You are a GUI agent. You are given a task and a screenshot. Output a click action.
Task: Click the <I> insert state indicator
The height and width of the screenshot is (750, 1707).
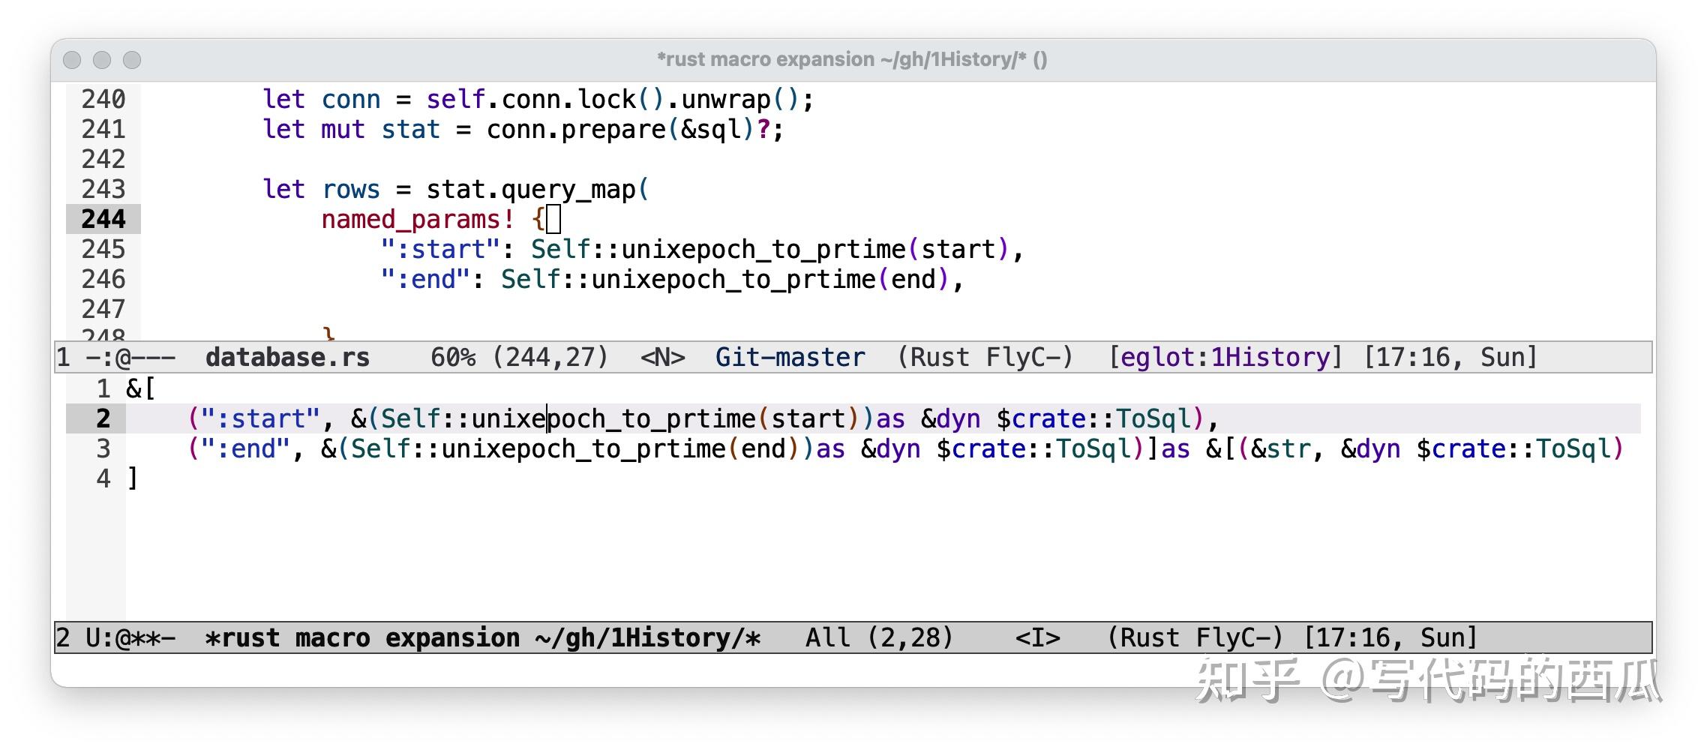click(x=1037, y=638)
